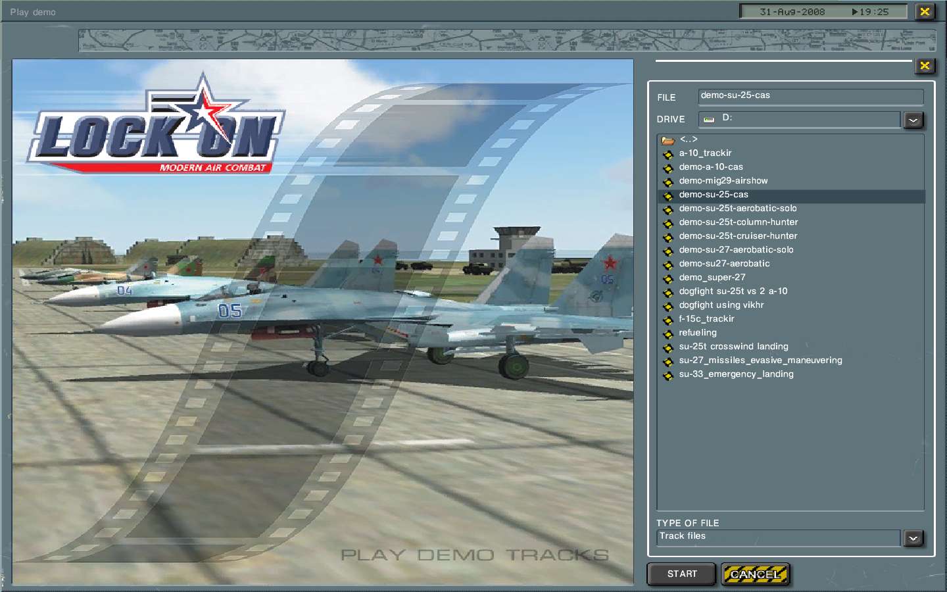The image size is (947, 592).
Task: Click the 31-Aug-2008 date display
Action: 792,12
